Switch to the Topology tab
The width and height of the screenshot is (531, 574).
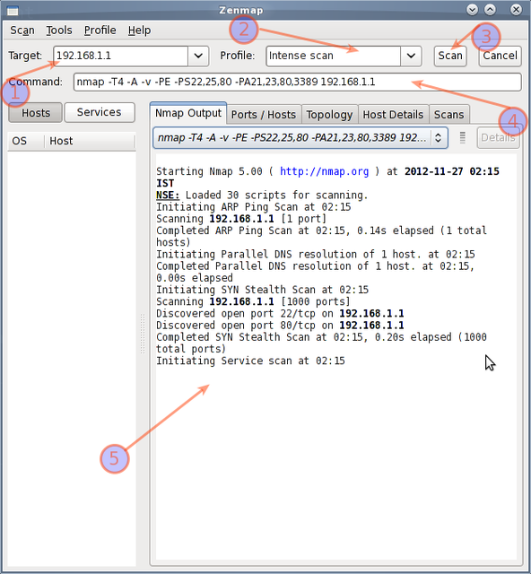pos(329,115)
